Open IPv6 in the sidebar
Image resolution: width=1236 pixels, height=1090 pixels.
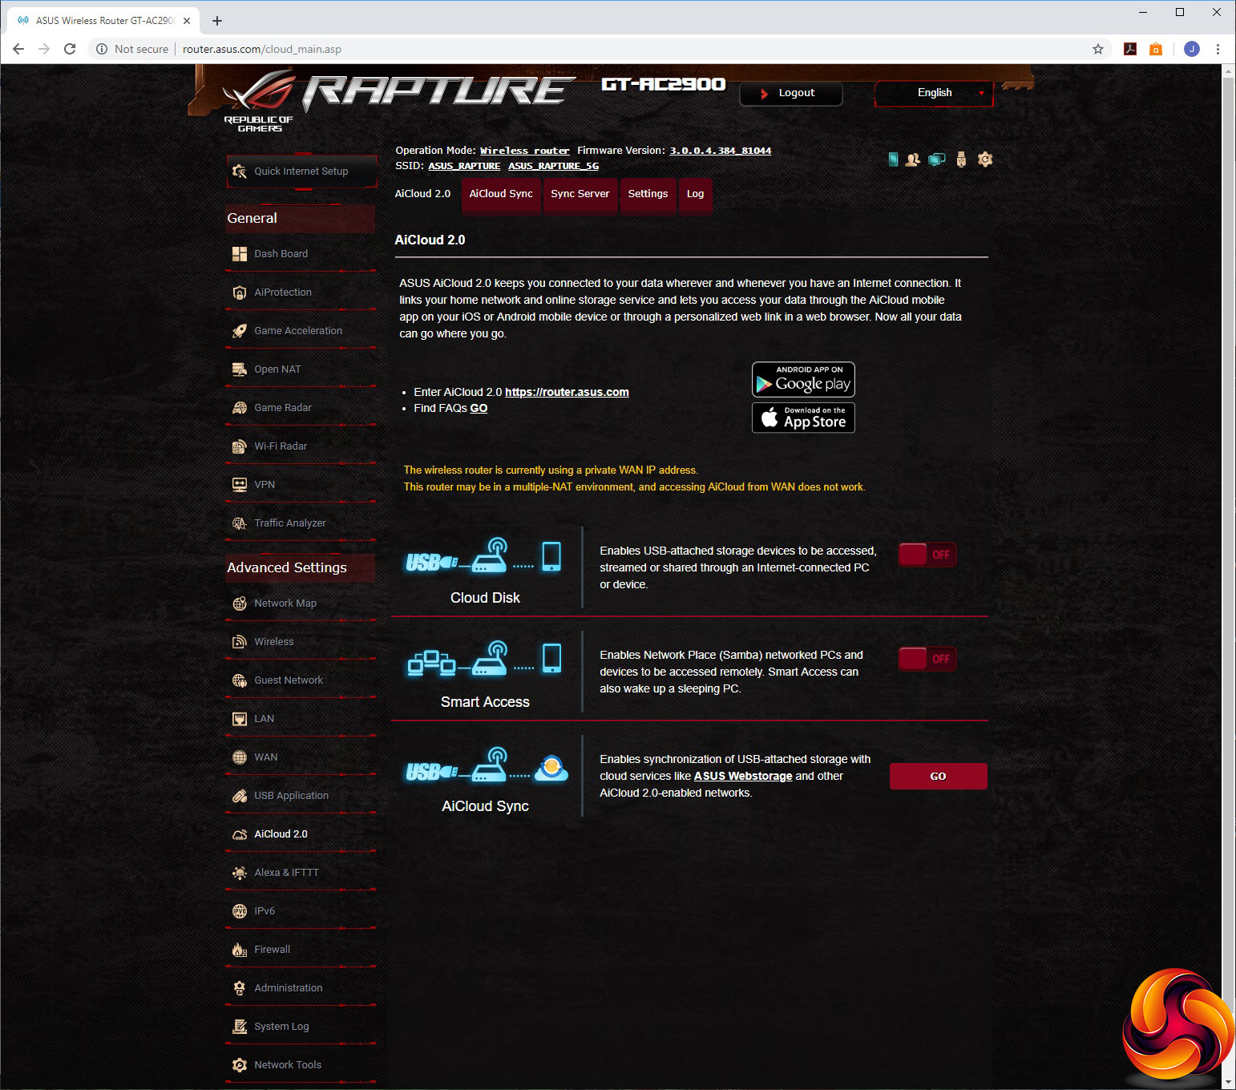pyautogui.click(x=301, y=911)
